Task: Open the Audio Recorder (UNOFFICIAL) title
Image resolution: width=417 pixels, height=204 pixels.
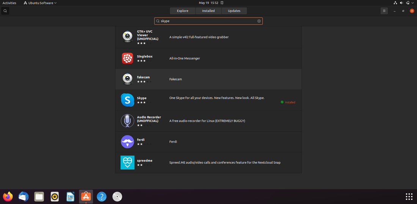Action: (x=149, y=119)
